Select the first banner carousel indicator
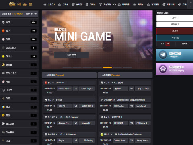 (67, 67)
